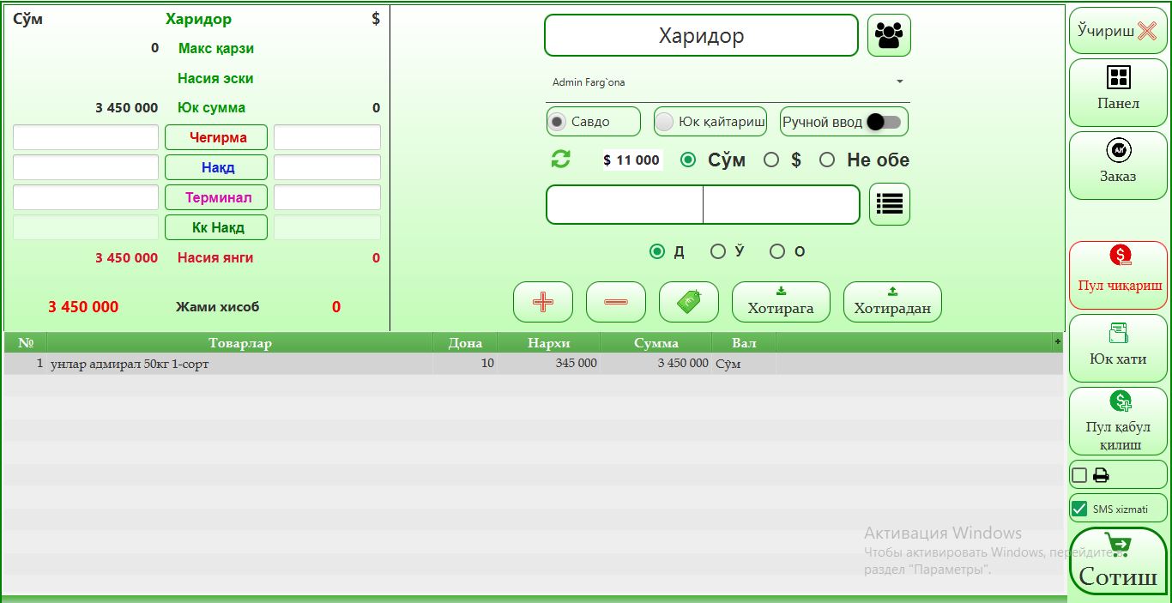Open the Панел grid button

click(1118, 89)
